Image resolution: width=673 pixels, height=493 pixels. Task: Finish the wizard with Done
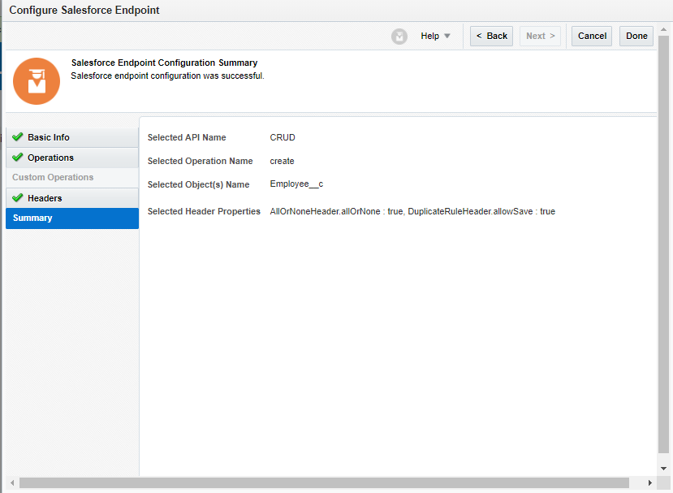tap(636, 36)
